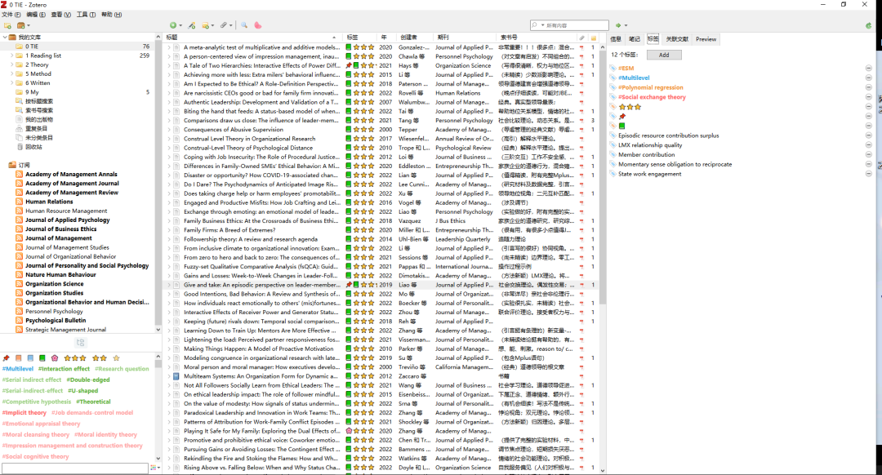Click the Add tag button

click(x=664, y=55)
